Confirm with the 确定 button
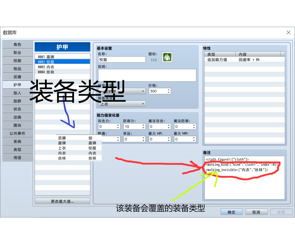 click(231, 212)
